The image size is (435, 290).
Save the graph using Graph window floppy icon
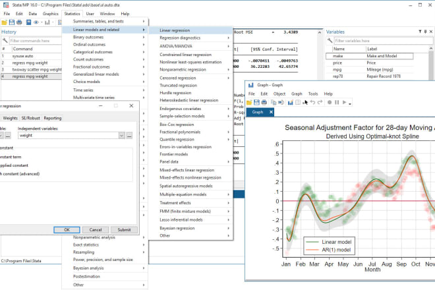click(x=256, y=102)
